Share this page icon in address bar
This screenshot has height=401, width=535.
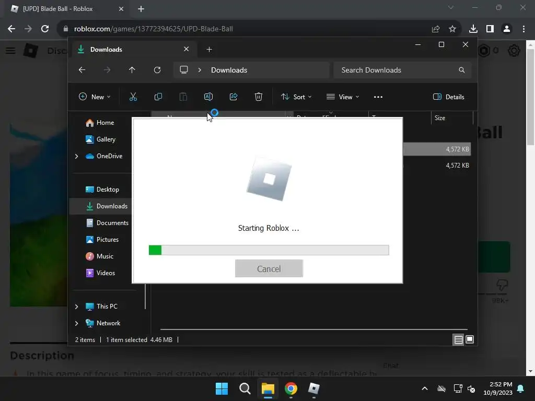click(x=436, y=29)
